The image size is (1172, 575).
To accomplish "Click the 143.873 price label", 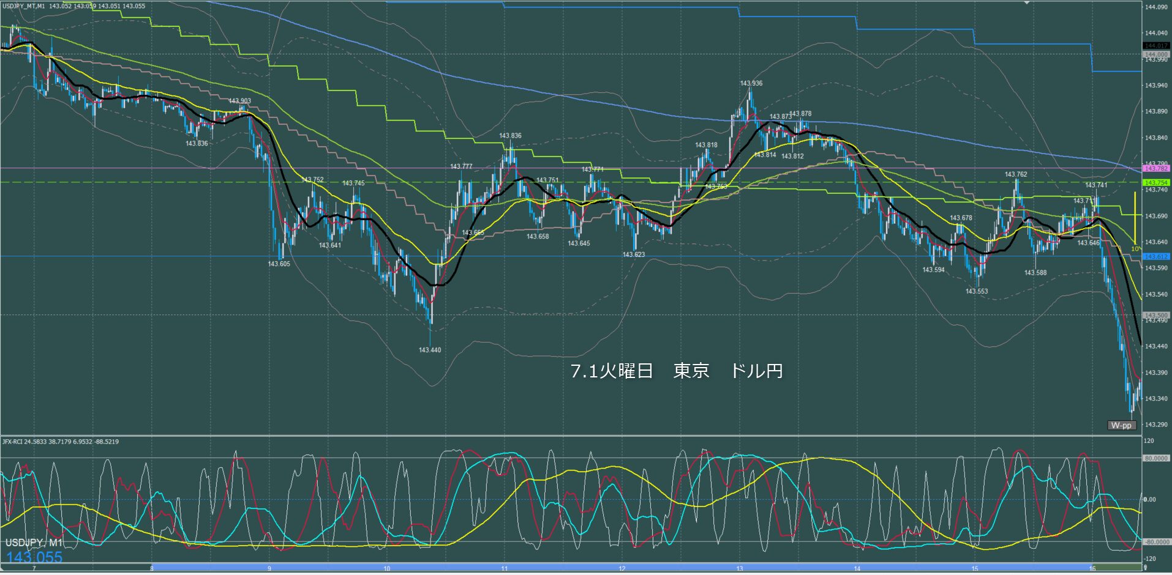I will tap(780, 116).
